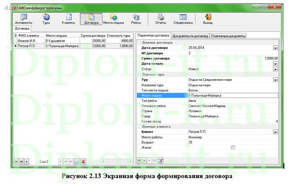Click the Данные тура group header
289x187 pixels.
click(x=207, y=74)
